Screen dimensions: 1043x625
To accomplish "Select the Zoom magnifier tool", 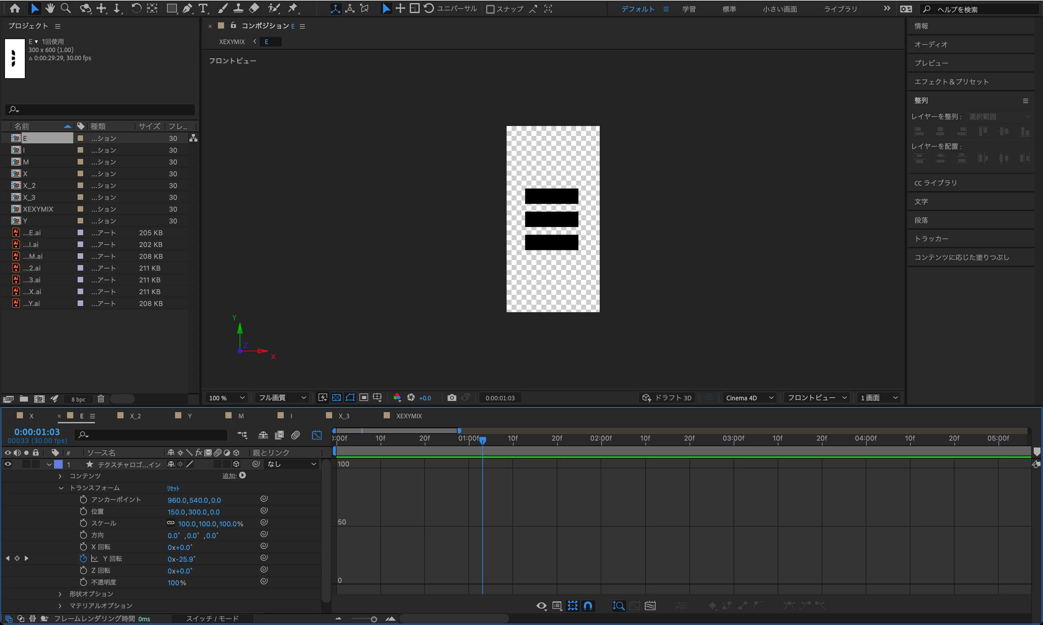I will pyautogui.click(x=66, y=8).
